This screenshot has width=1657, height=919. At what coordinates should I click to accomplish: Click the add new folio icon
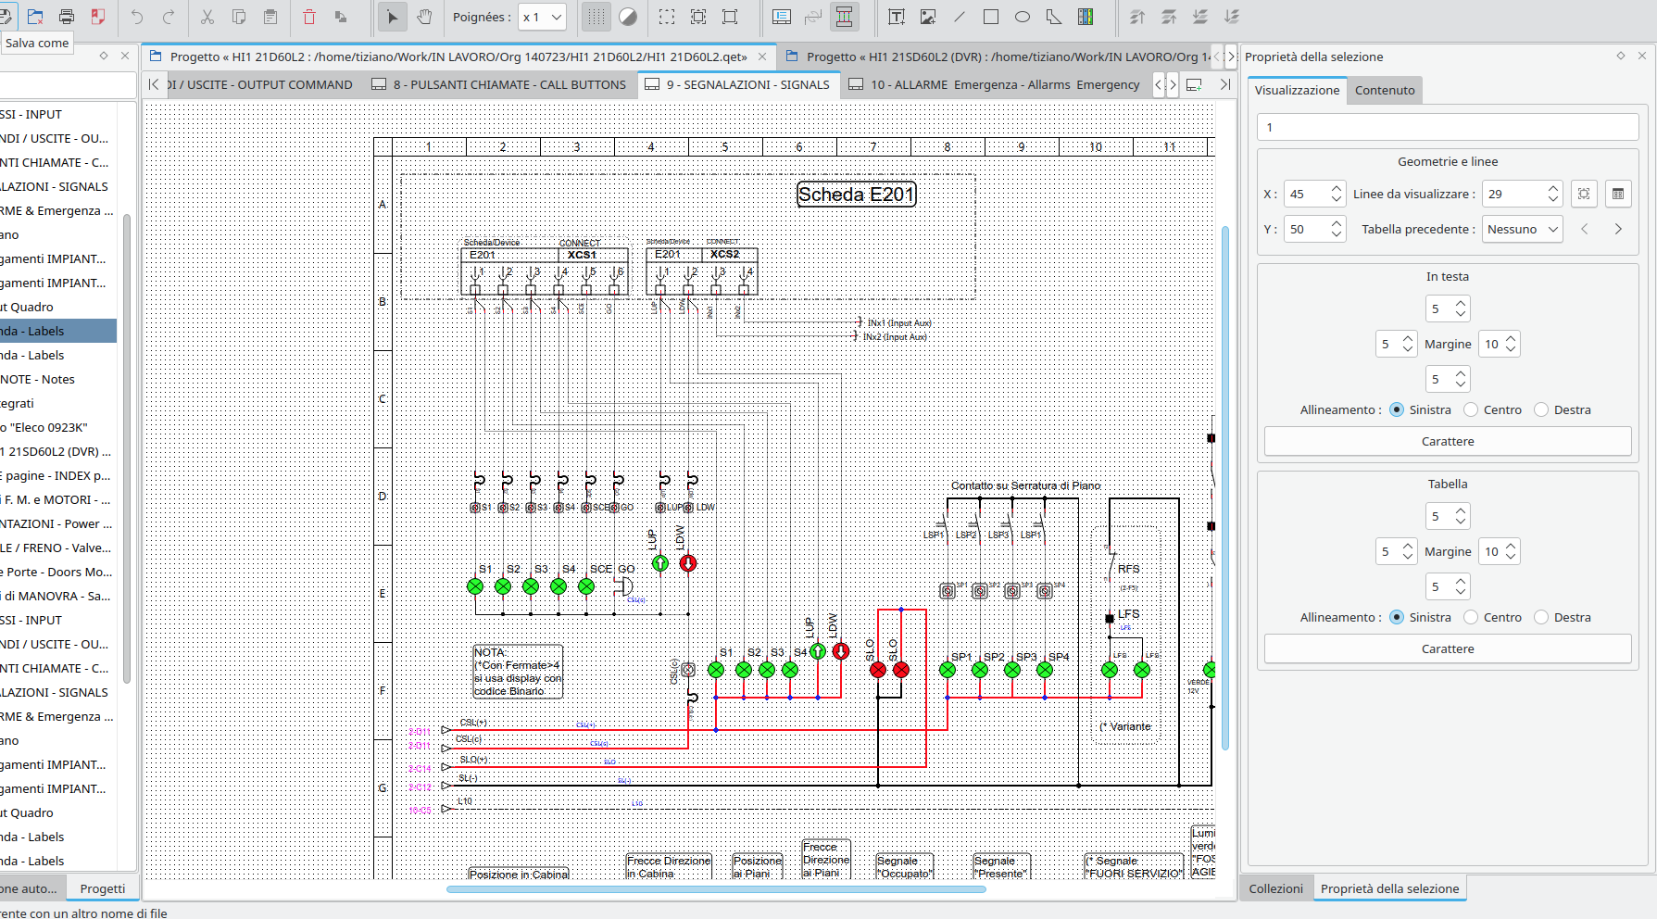pos(1194,84)
